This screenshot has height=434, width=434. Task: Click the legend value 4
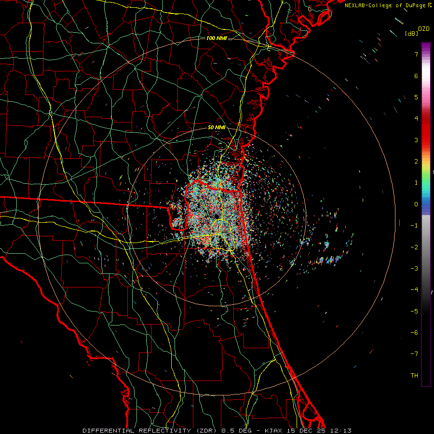pos(416,119)
